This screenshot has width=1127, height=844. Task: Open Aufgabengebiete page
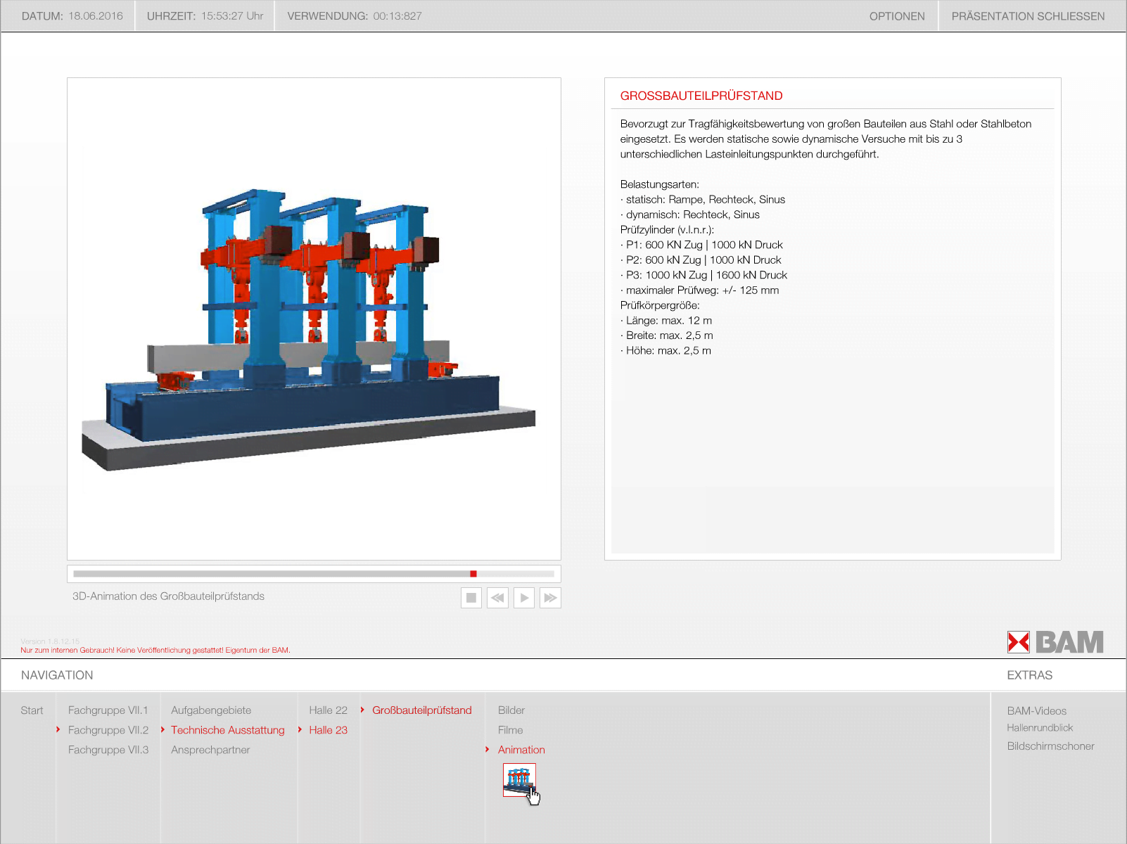point(211,710)
